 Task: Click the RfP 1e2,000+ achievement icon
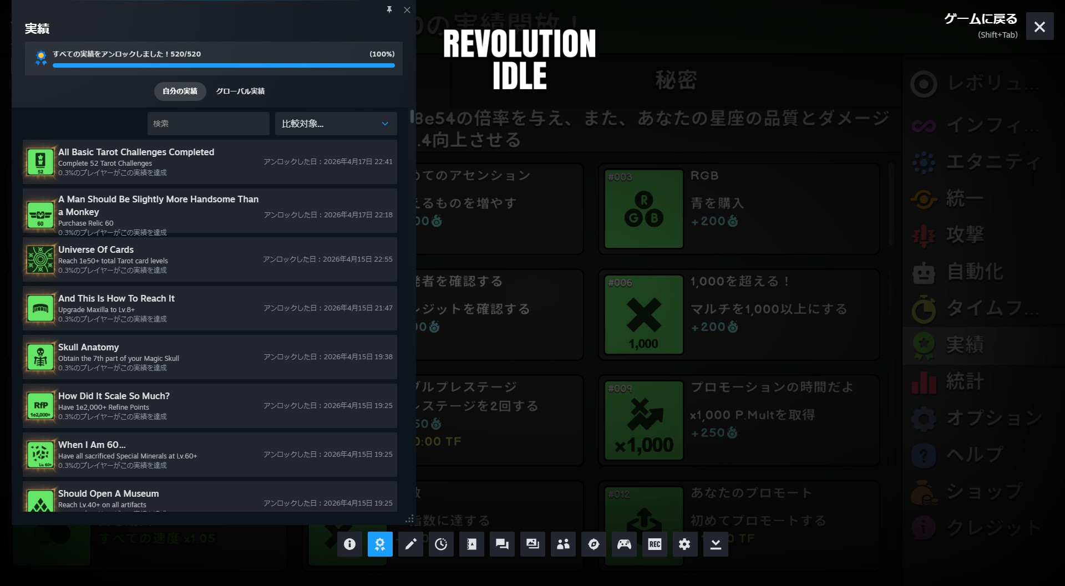(x=40, y=406)
